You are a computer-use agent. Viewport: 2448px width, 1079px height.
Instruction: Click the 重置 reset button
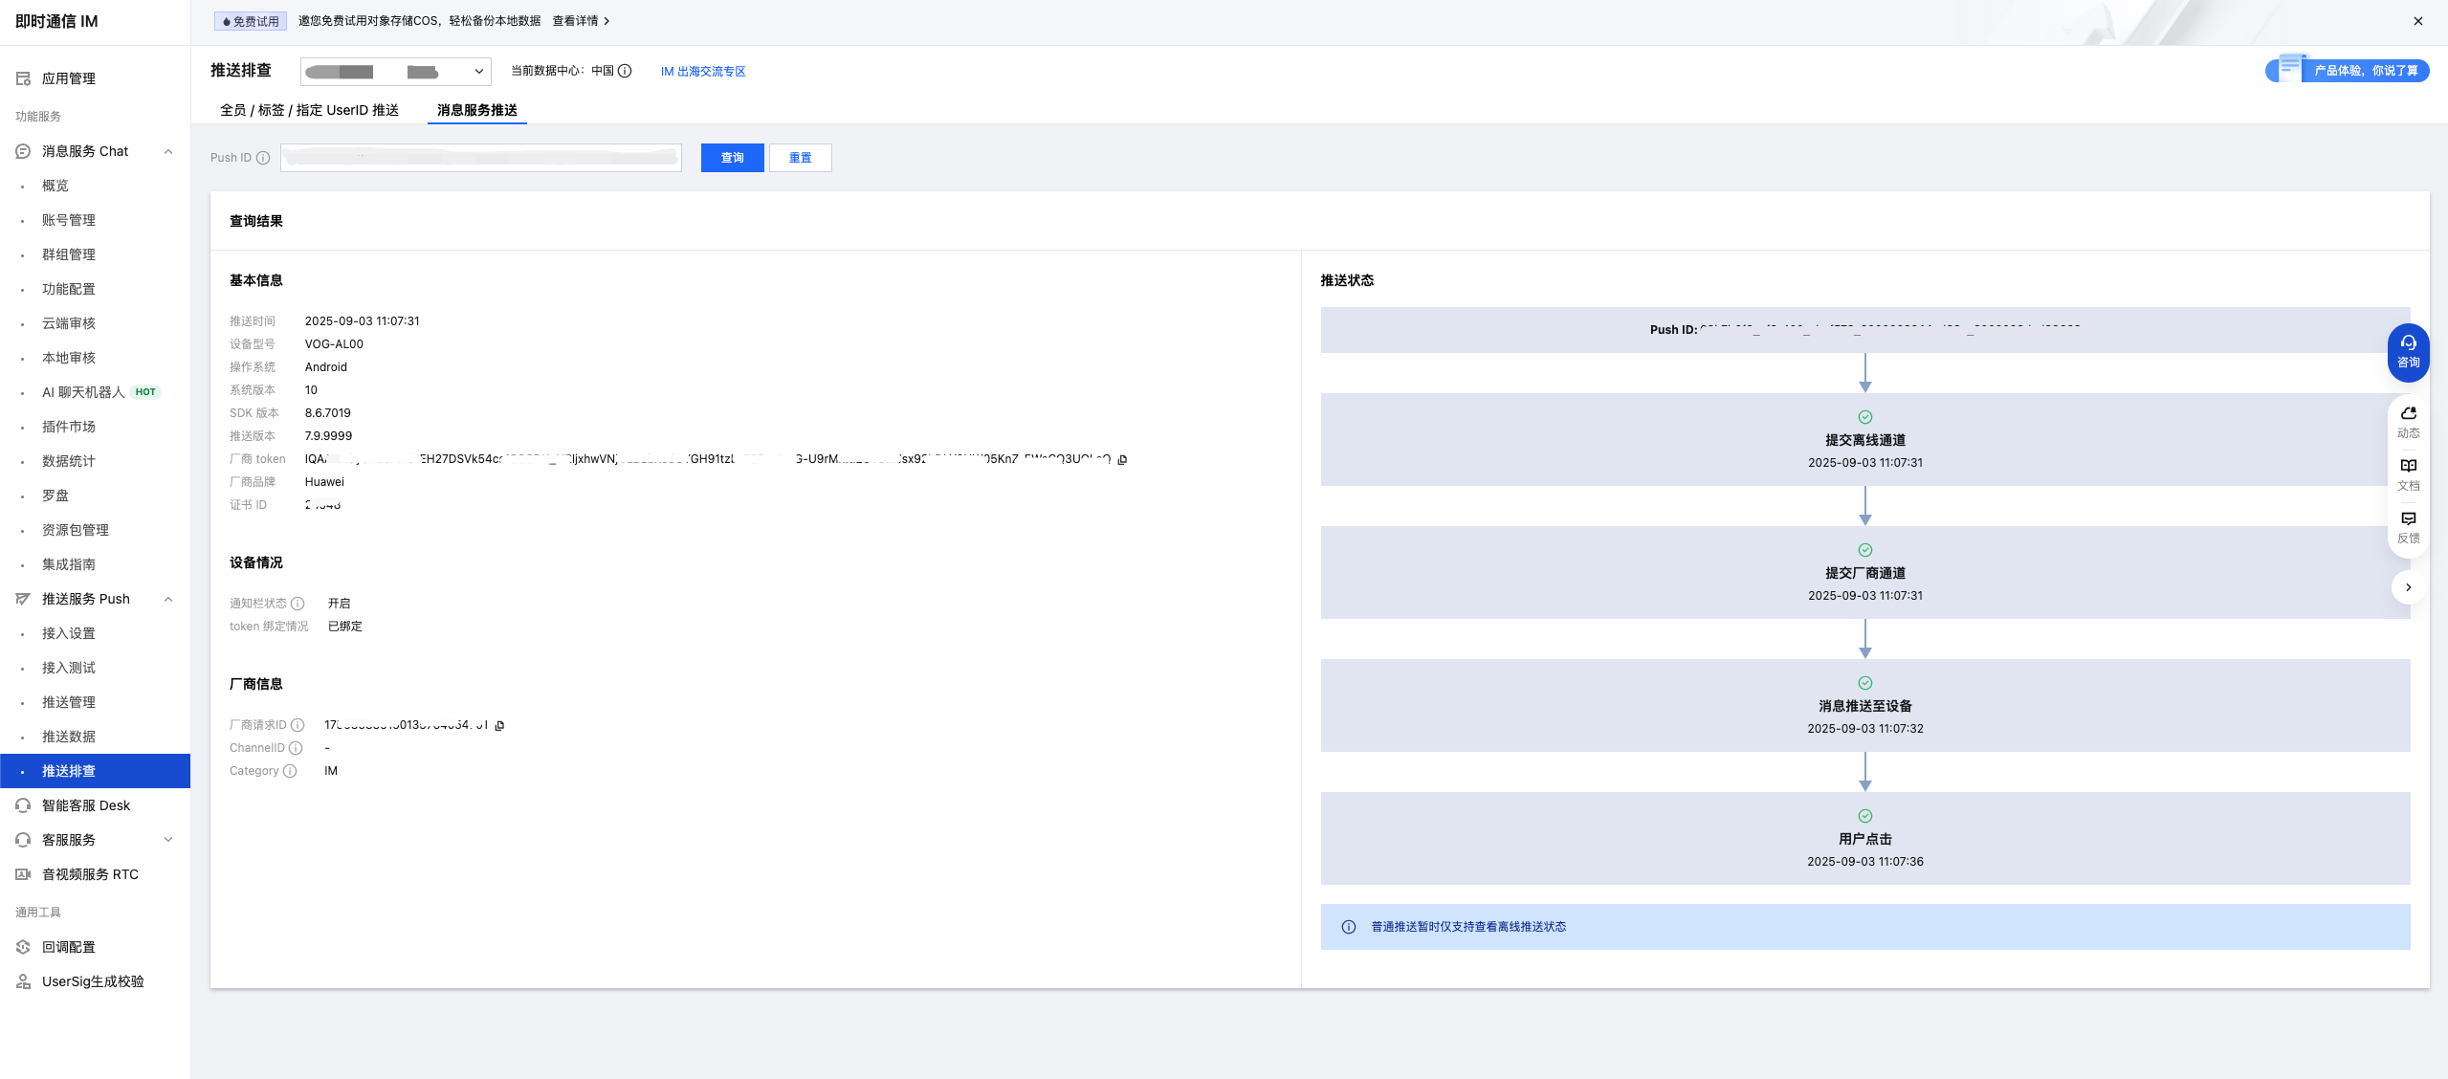[x=800, y=158]
